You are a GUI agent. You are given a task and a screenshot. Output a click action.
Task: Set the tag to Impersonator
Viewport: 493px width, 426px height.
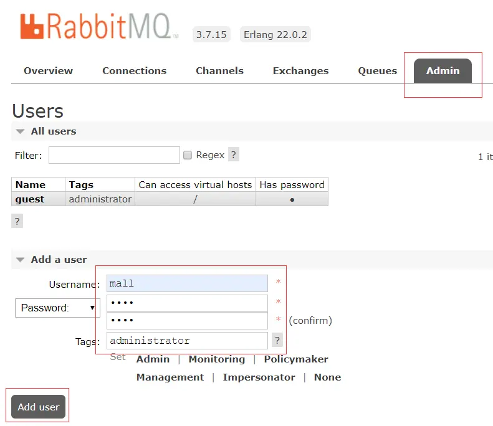(x=259, y=377)
